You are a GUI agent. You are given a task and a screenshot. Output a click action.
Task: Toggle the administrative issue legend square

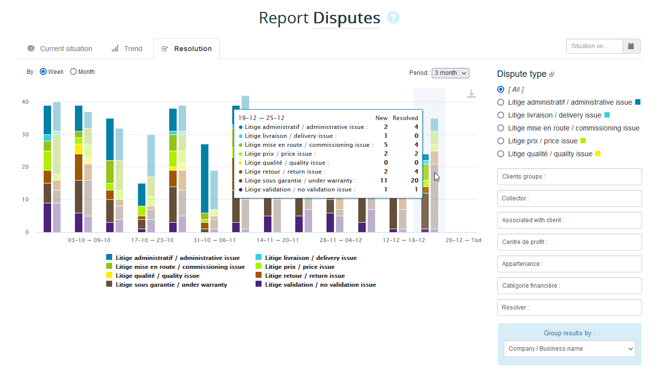pyautogui.click(x=109, y=257)
